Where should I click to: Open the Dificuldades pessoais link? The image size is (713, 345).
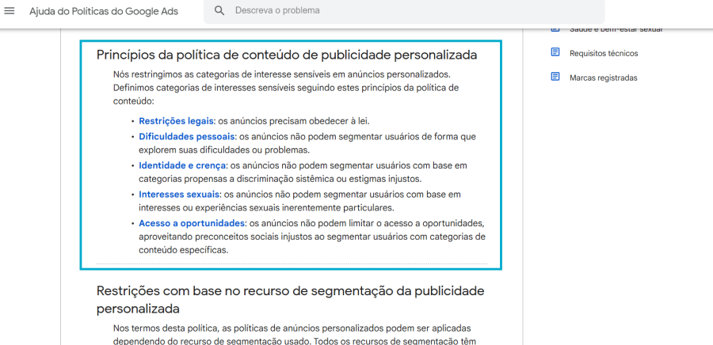click(x=187, y=136)
